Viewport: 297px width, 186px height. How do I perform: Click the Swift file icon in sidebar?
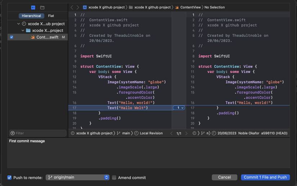[x=32, y=37]
